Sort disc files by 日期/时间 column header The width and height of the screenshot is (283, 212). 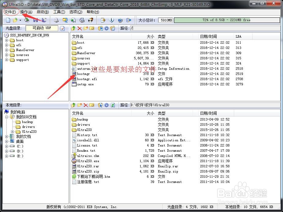click(216, 36)
